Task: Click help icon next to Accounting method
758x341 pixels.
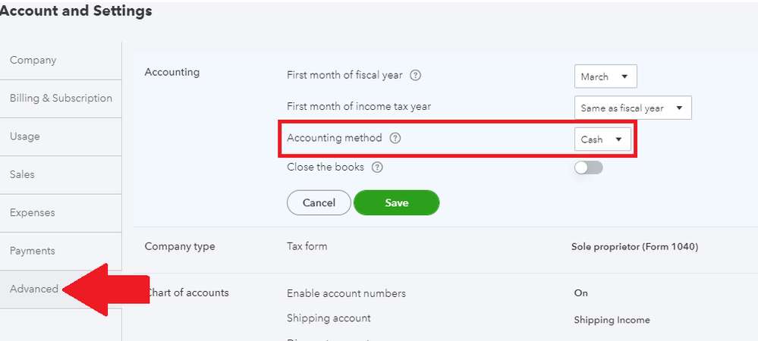Action: coord(395,139)
